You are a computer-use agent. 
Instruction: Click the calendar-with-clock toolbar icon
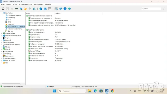(x=50, y=9)
